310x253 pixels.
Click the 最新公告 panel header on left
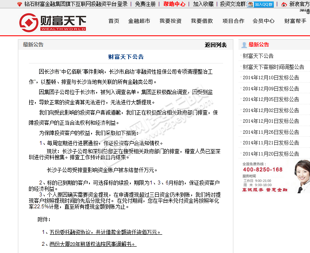33,44
